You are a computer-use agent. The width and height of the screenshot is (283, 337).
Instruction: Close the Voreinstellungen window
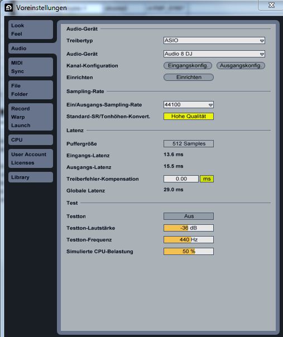[271, 5]
